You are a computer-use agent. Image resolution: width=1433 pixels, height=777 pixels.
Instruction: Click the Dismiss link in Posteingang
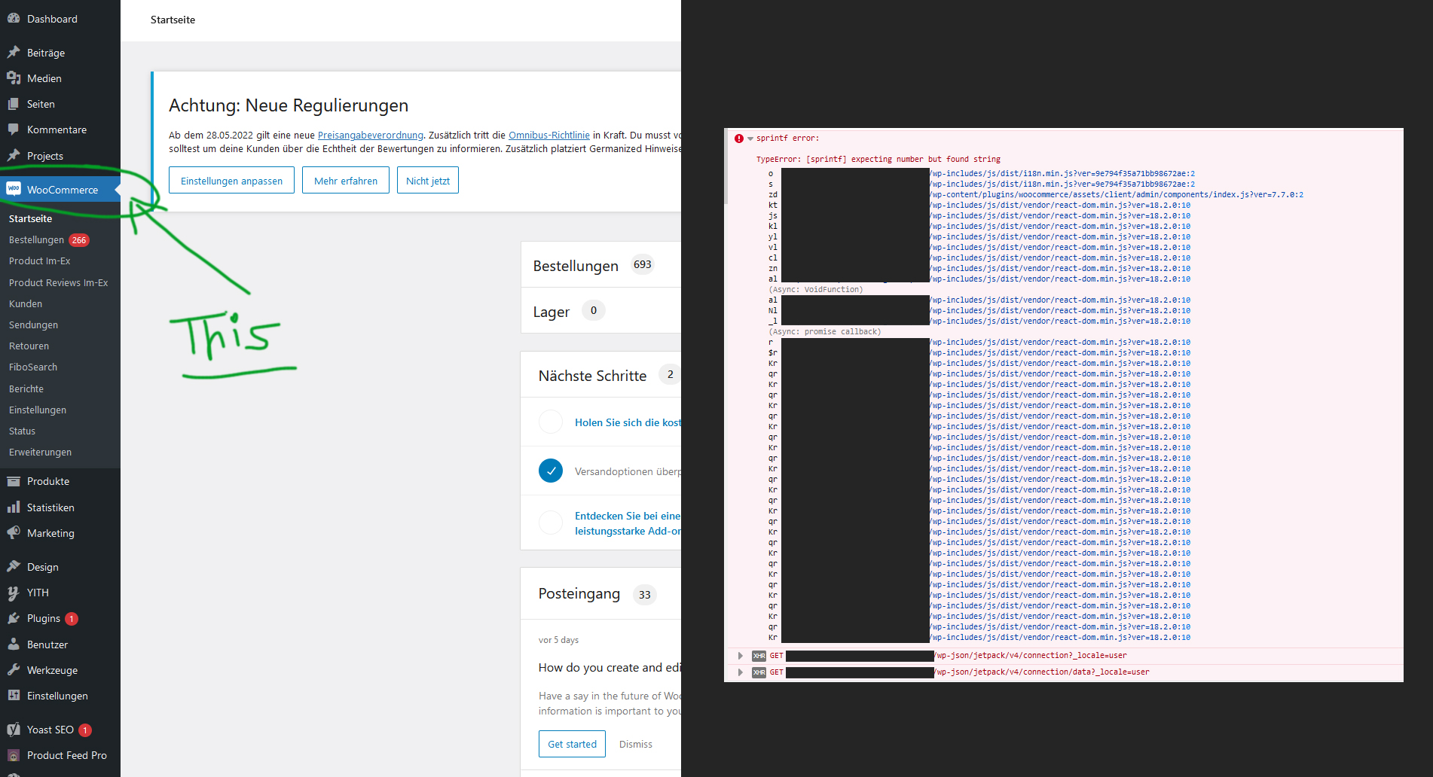[x=636, y=744]
